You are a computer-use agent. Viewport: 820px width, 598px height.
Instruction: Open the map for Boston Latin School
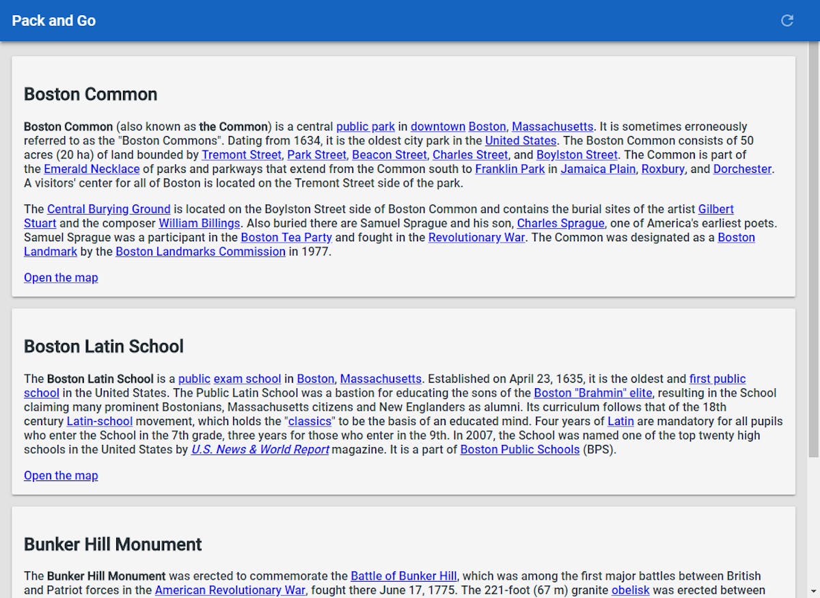click(x=61, y=476)
